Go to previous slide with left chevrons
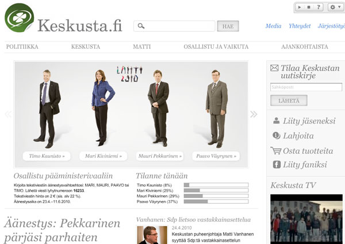 click(x=8, y=114)
